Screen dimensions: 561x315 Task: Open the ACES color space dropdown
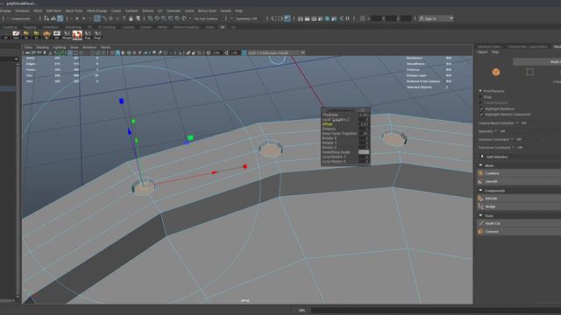pos(276,52)
